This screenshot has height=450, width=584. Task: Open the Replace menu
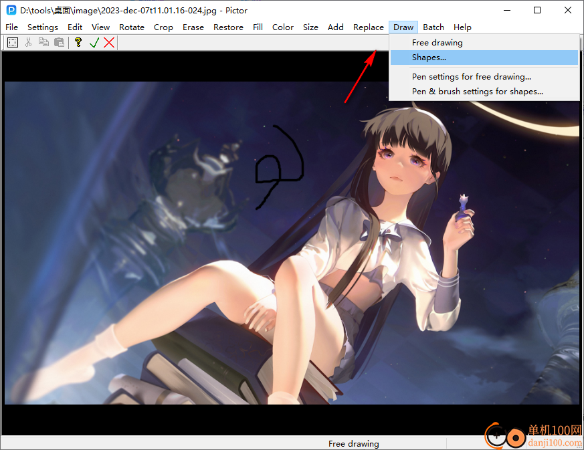click(x=369, y=27)
